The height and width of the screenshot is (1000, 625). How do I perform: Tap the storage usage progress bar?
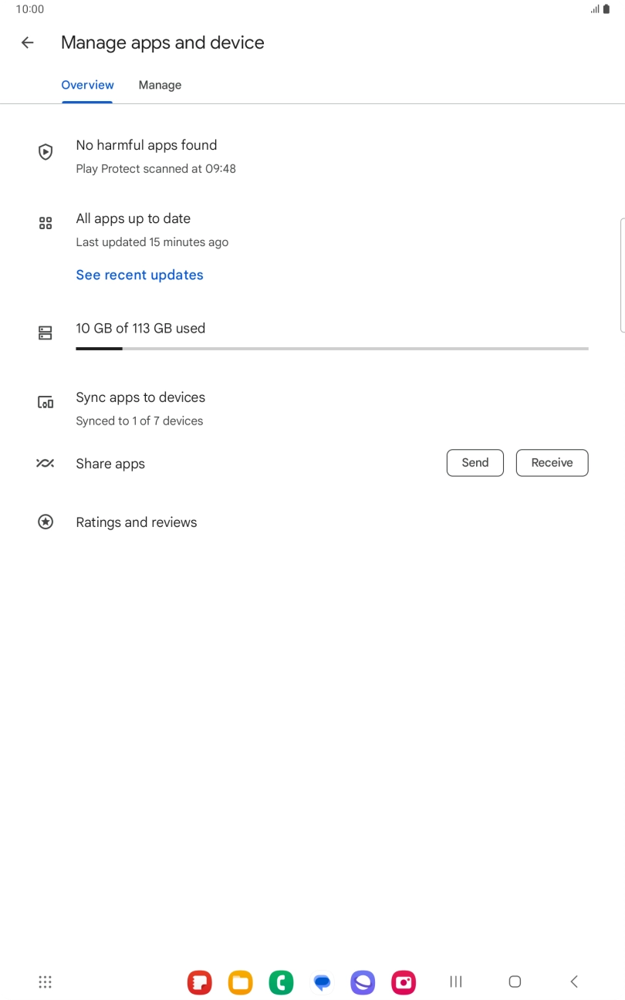[332, 349]
